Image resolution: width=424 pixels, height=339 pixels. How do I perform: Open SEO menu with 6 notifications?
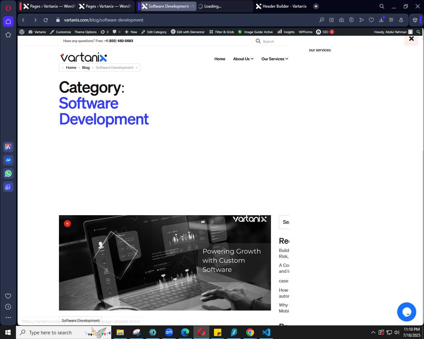(x=325, y=32)
